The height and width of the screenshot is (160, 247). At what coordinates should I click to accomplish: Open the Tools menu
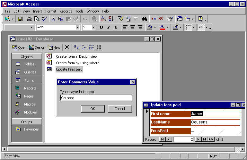pyautogui.click(x=79, y=11)
